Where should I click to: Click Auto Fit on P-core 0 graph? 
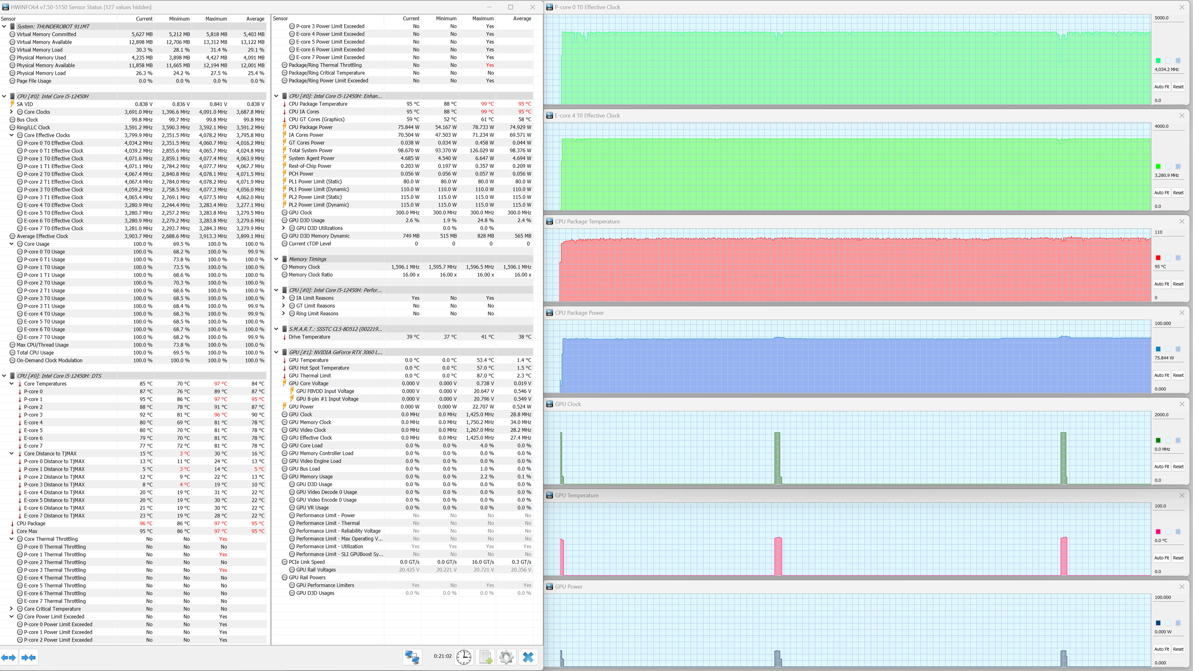pos(1161,87)
